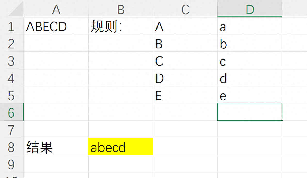This screenshot has height=178, width=307.
Task: Click cell with lowercase d
Action: (250, 77)
